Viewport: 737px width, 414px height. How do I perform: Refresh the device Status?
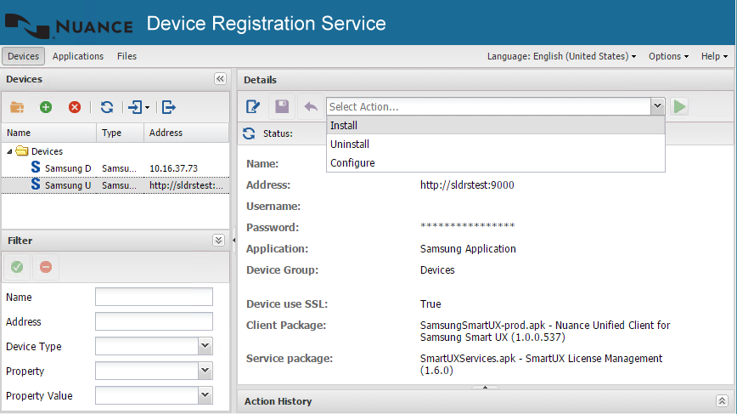249,133
